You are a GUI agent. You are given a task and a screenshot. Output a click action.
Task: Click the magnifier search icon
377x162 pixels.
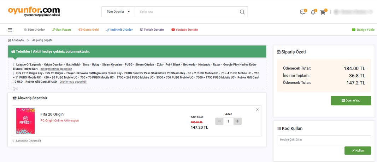point(242,12)
